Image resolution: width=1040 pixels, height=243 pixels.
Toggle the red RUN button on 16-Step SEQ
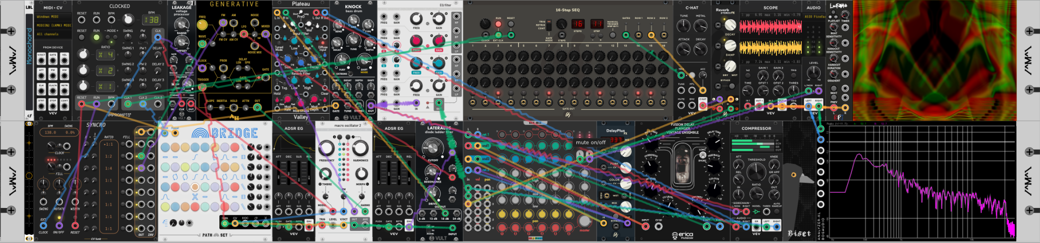(x=498, y=24)
